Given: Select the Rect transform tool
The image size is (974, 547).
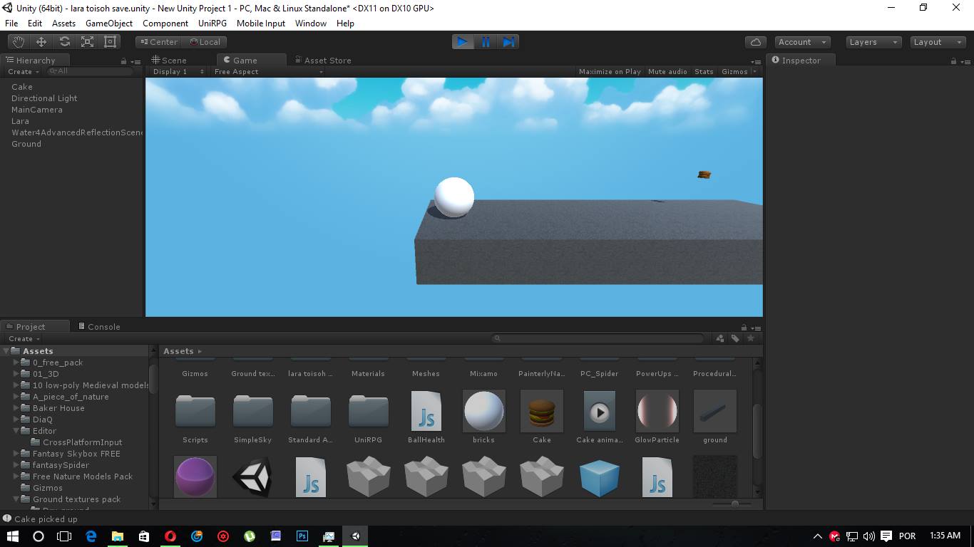Looking at the screenshot, I should click(110, 42).
